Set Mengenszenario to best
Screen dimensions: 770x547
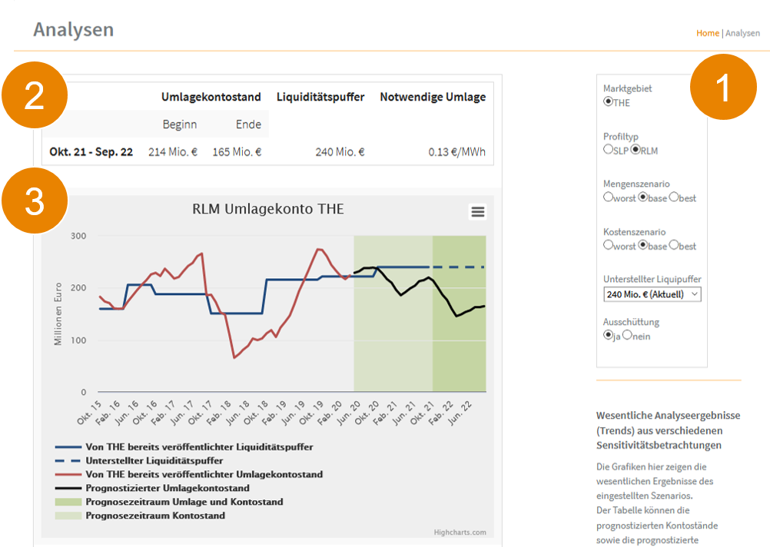674,197
